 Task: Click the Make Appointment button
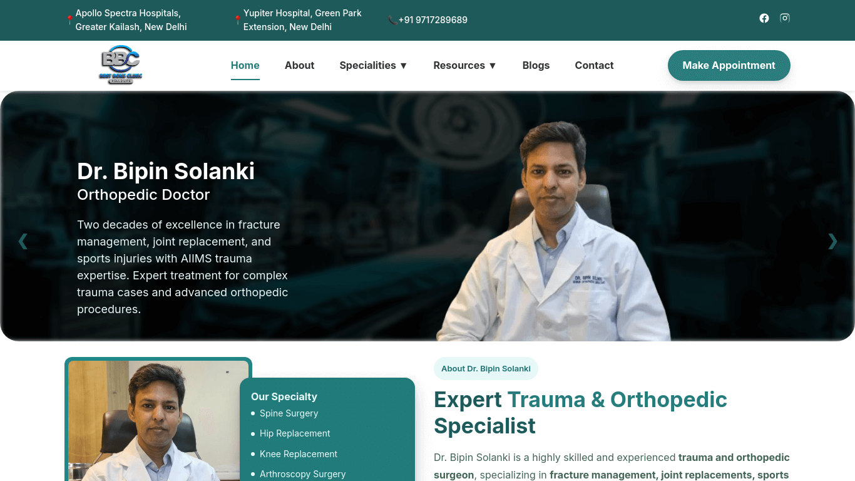pyautogui.click(x=729, y=65)
